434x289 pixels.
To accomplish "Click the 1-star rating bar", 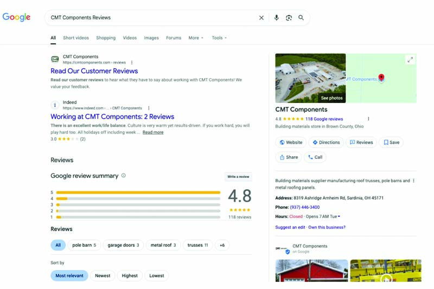I will point(138,217).
